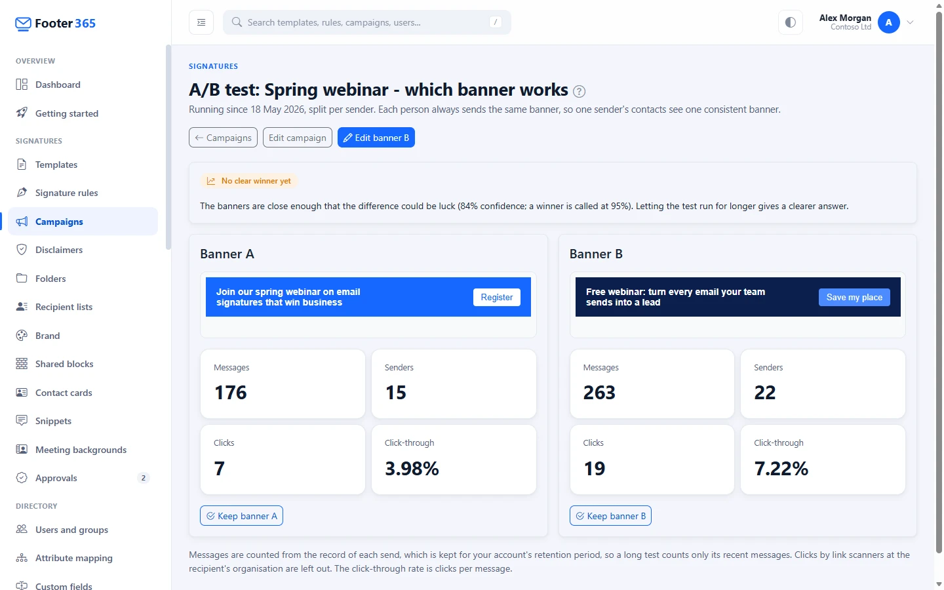Click Banner A clicks value 7

coord(220,469)
